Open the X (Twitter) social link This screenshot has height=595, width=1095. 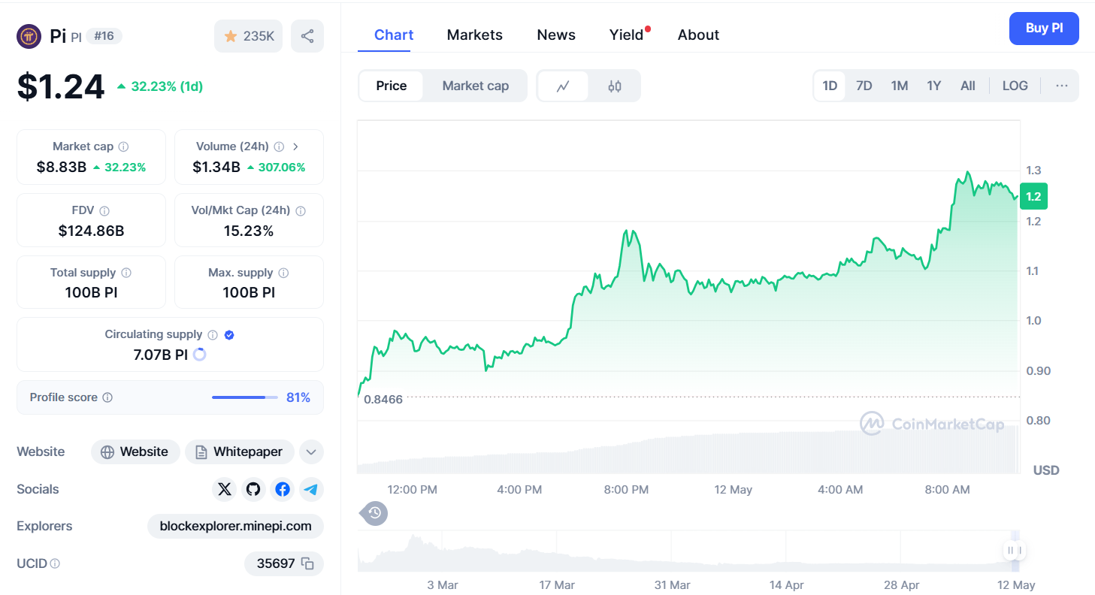224,490
